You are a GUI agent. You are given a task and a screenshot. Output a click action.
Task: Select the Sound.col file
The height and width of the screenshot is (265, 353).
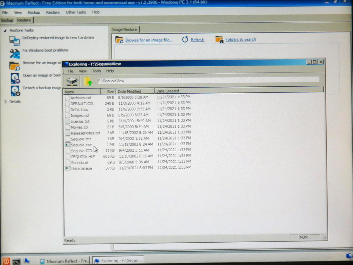click(x=79, y=163)
